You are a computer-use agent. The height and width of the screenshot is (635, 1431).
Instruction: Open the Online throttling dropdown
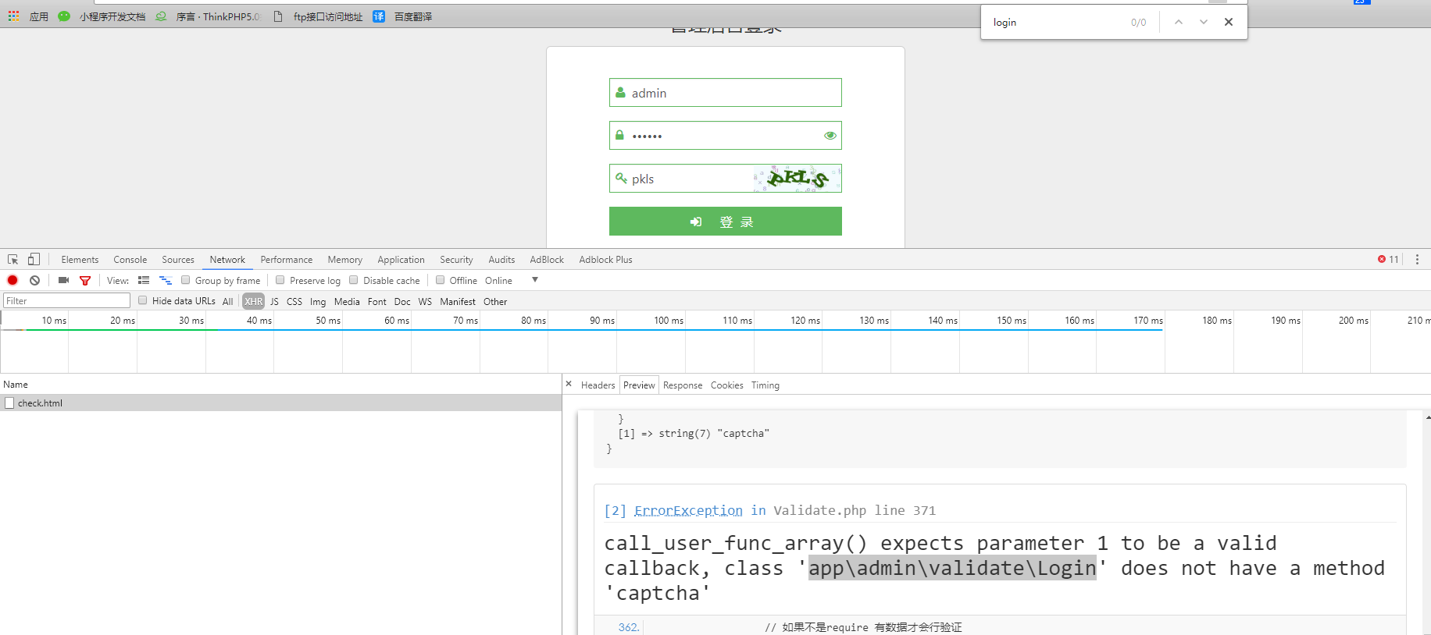coord(535,280)
